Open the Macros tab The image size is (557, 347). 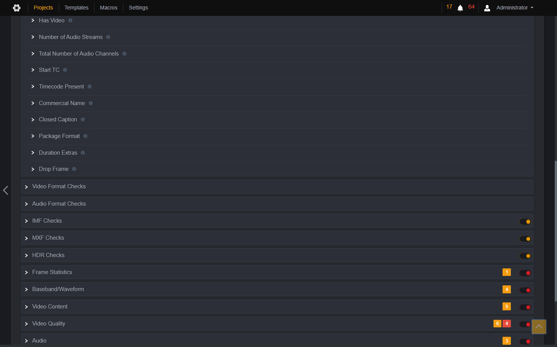tap(109, 8)
